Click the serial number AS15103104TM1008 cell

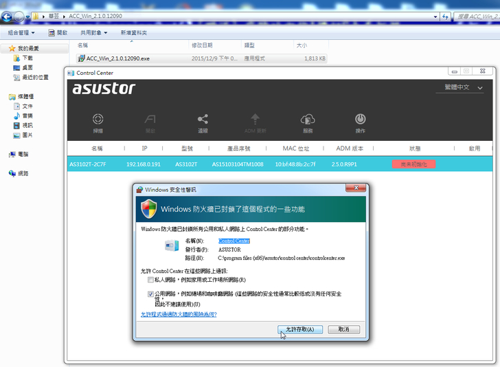(238, 164)
